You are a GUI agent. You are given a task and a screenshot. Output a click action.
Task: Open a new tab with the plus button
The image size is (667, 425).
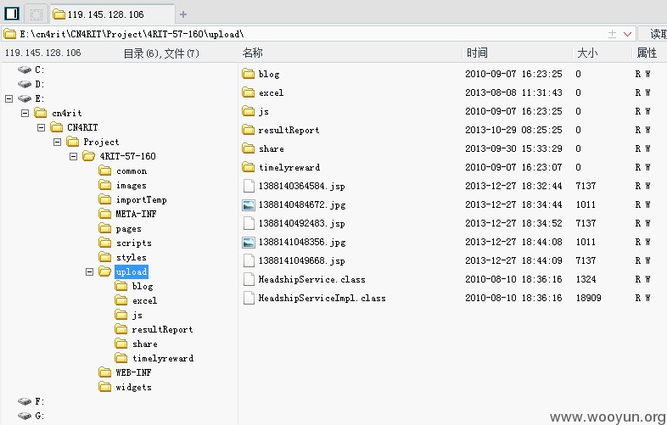point(183,14)
